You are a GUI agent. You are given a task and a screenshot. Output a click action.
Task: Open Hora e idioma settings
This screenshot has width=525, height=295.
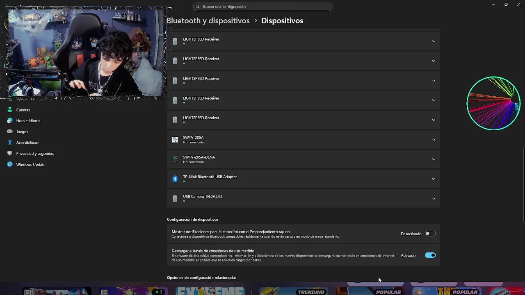pos(28,121)
